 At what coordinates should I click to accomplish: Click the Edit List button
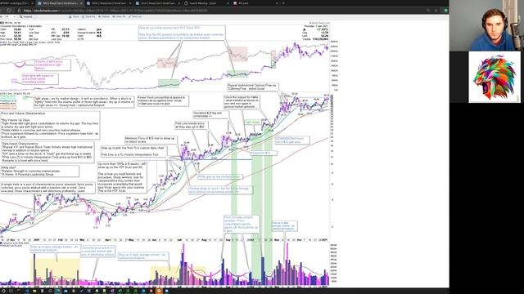pyautogui.click(x=135, y=16)
